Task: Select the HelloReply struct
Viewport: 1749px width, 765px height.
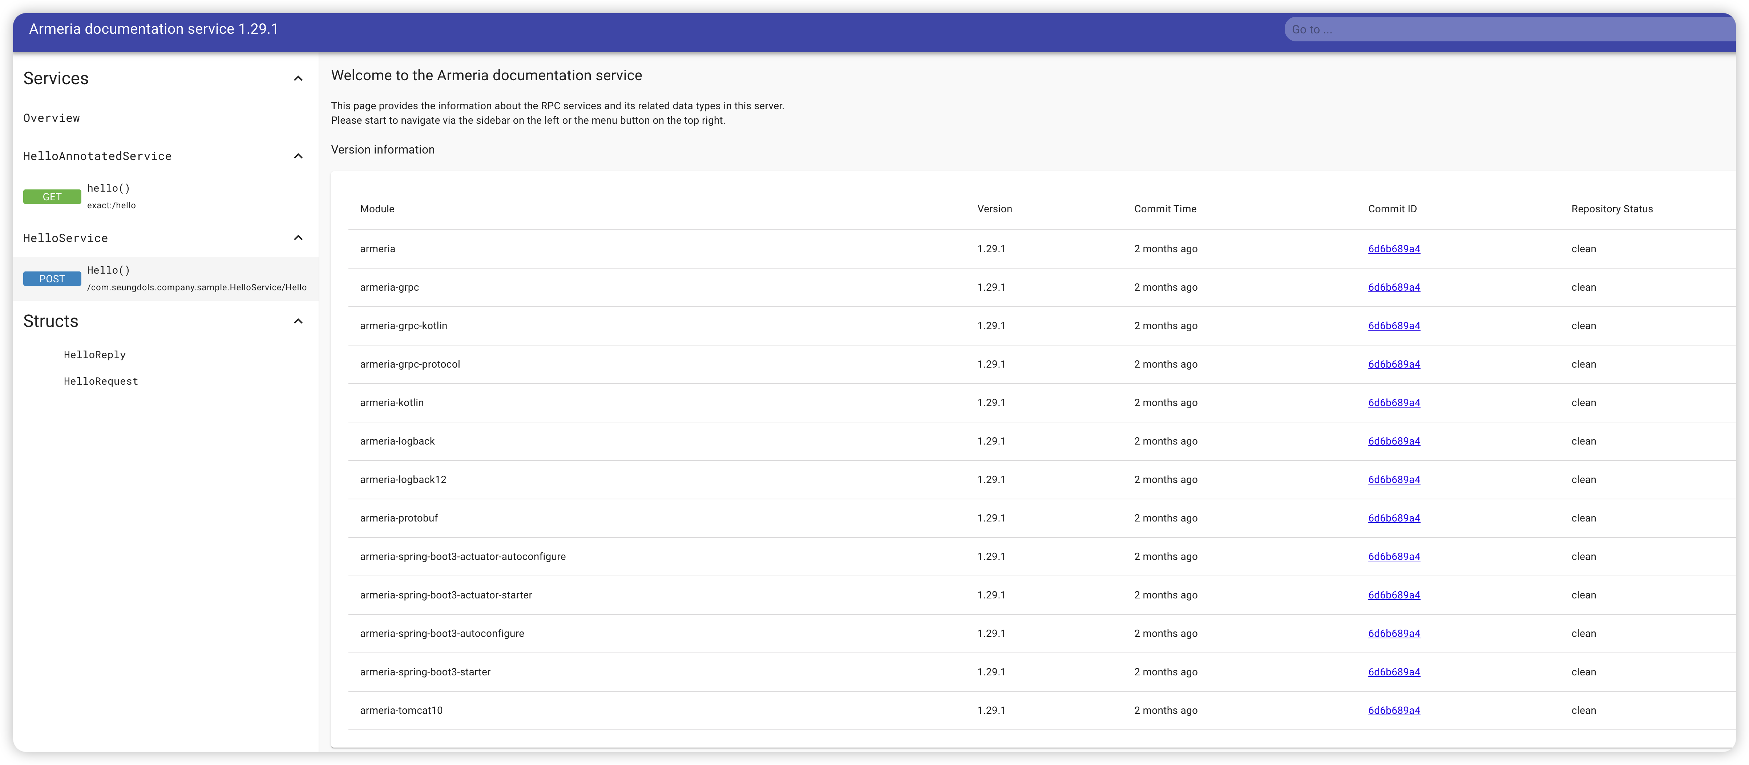Action: click(x=95, y=355)
